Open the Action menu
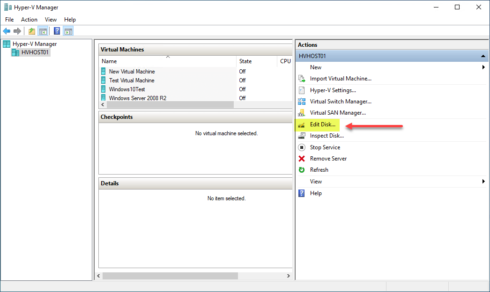Viewport: 490px width, 292px height. (x=29, y=19)
